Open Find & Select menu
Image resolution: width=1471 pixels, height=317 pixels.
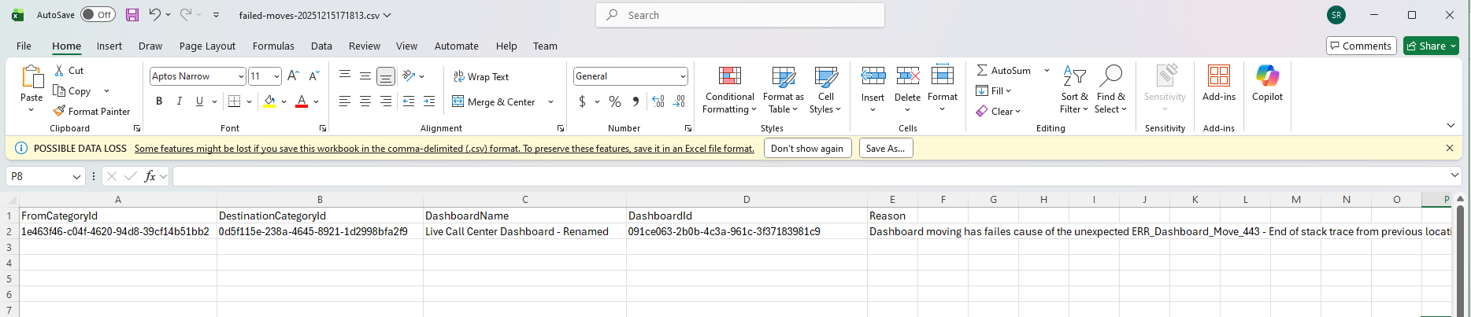pyautogui.click(x=1110, y=89)
